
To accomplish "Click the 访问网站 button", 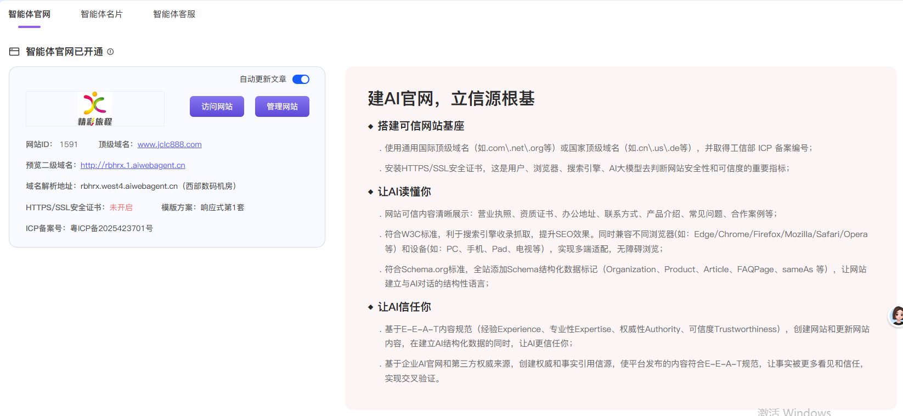I will point(217,106).
